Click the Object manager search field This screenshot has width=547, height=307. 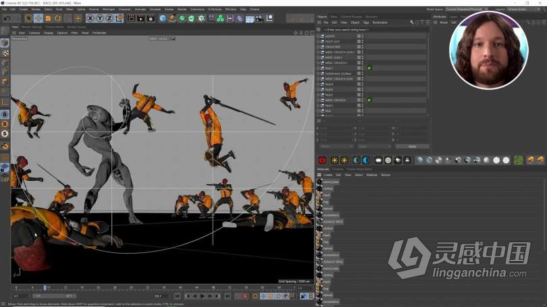(x=373, y=30)
